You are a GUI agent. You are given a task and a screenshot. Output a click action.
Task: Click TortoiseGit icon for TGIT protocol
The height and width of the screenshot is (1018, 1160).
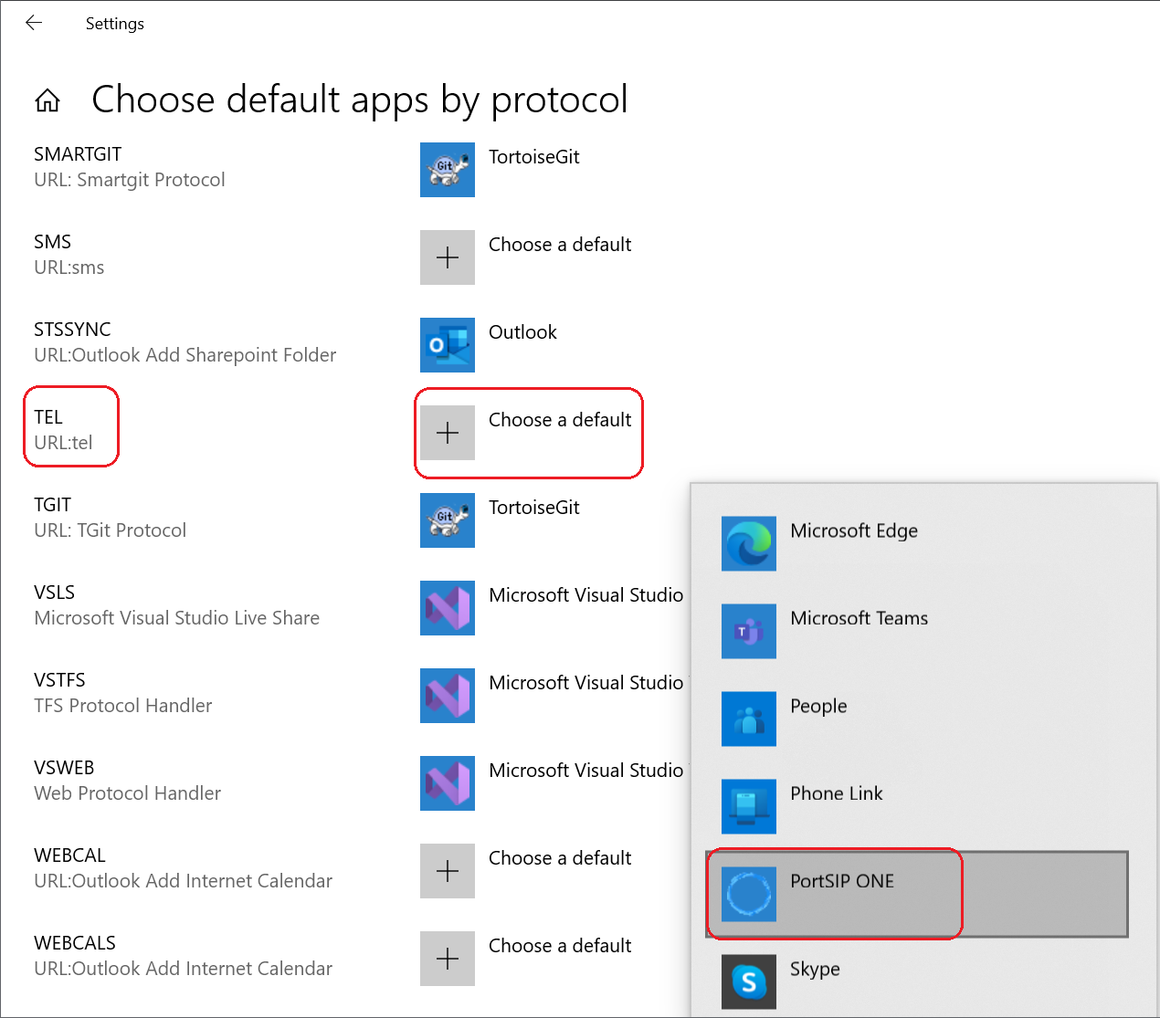448,520
